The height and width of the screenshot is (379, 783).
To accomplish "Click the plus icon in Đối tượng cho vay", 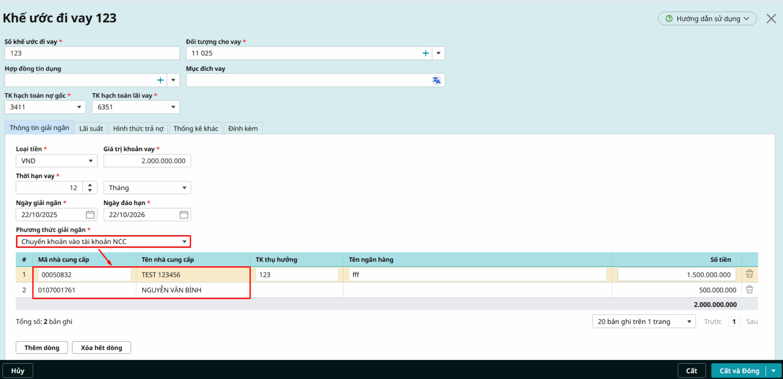I will point(425,53).
